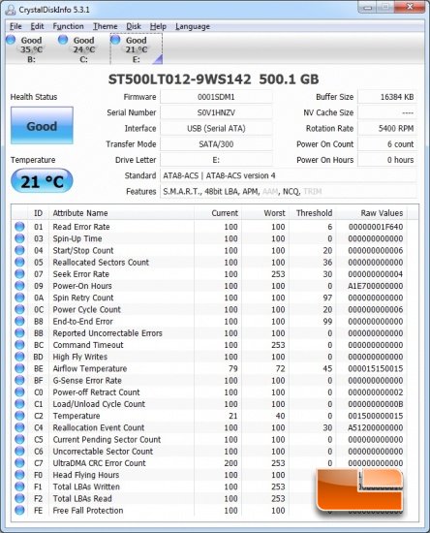Image resolution: width=430 pixels, height=533 pixels.
Task: Click the Drive Letter field E:
Action: point(216,160)
